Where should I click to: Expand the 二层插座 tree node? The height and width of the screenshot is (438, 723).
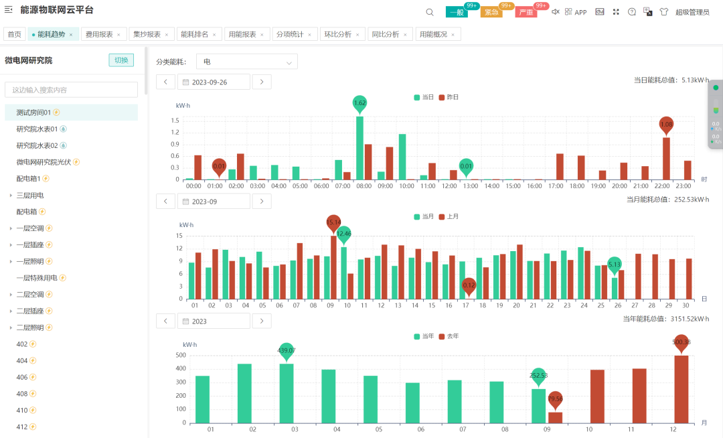point(11,311)
